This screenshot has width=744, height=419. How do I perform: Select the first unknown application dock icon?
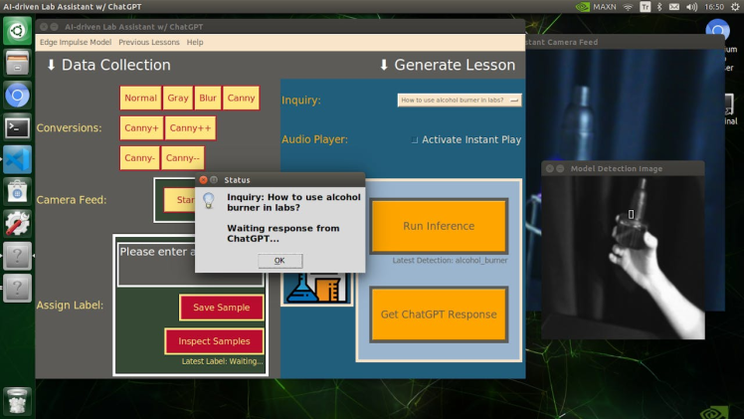[17, 256]
